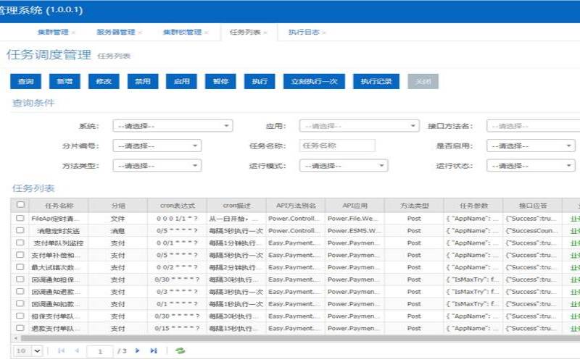The height and width of the screenshot is (362, 580).
Task: Check the 退款支付单队 task row
Action: coord(20,328)
